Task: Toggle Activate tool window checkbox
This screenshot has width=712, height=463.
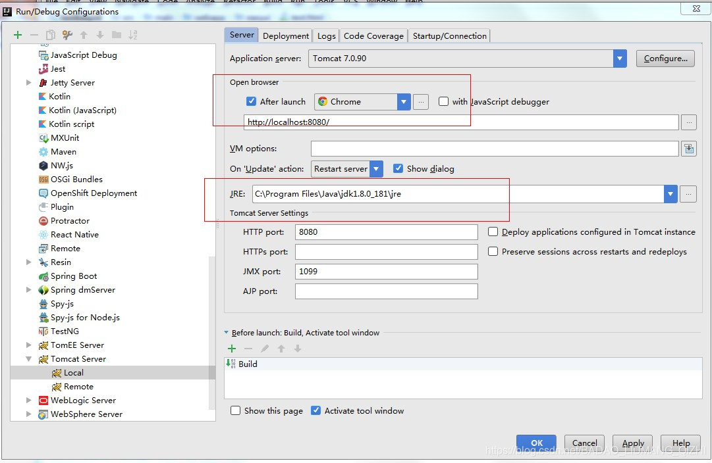Action: click(x=315, y=411)
